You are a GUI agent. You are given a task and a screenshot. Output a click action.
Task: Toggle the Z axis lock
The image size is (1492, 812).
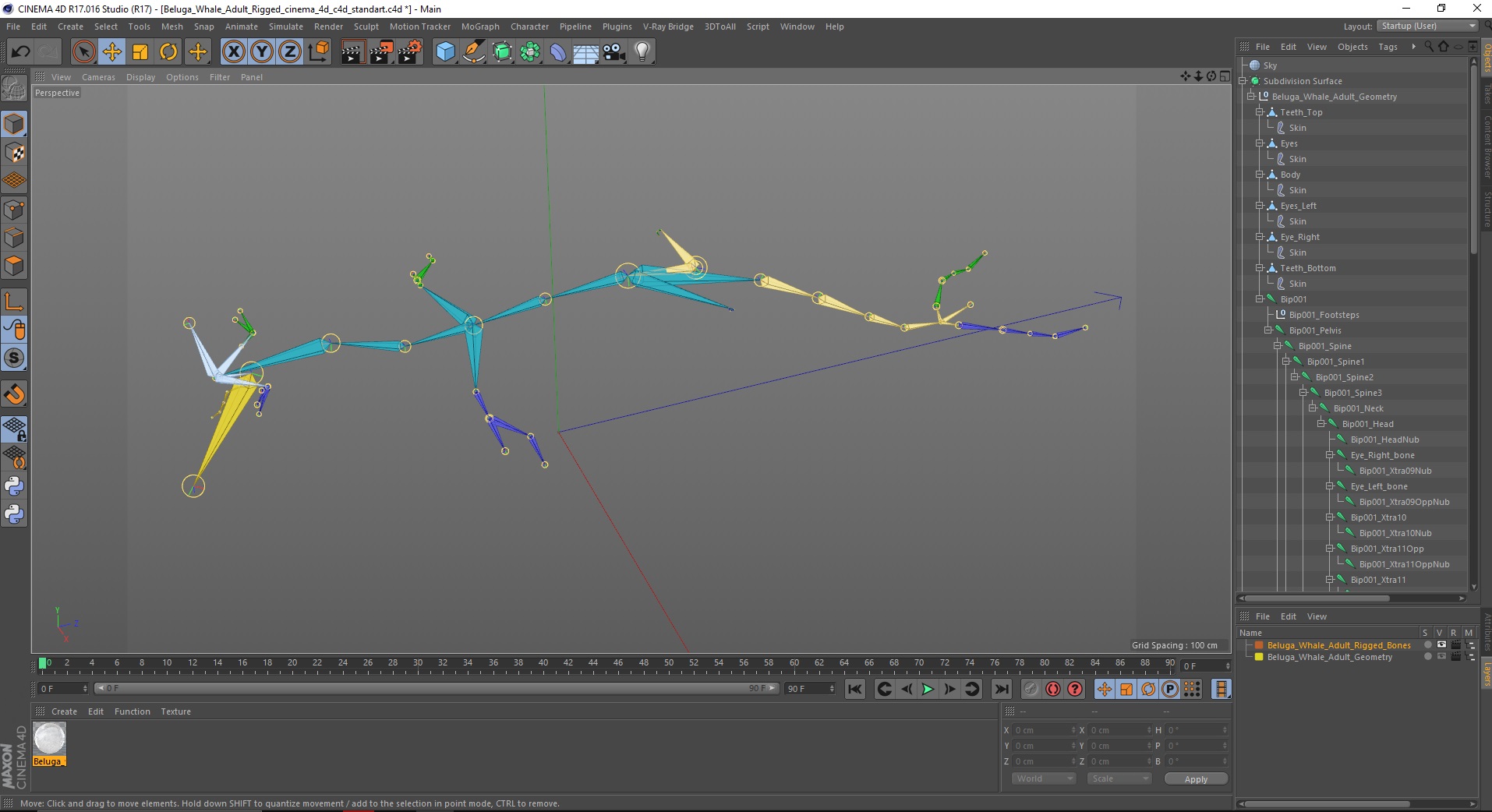pyautogui.click(x=290, y=52)
